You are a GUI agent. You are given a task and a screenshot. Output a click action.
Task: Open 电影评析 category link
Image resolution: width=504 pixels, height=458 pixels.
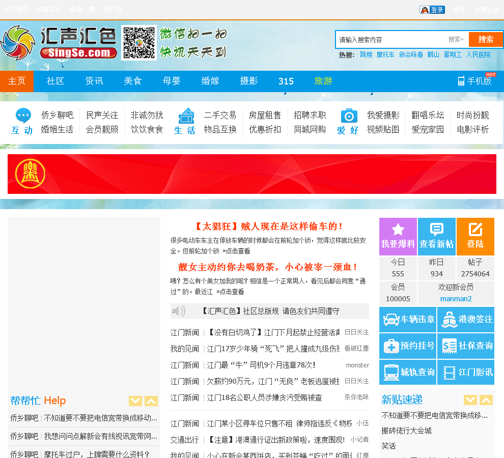point(473,130)
